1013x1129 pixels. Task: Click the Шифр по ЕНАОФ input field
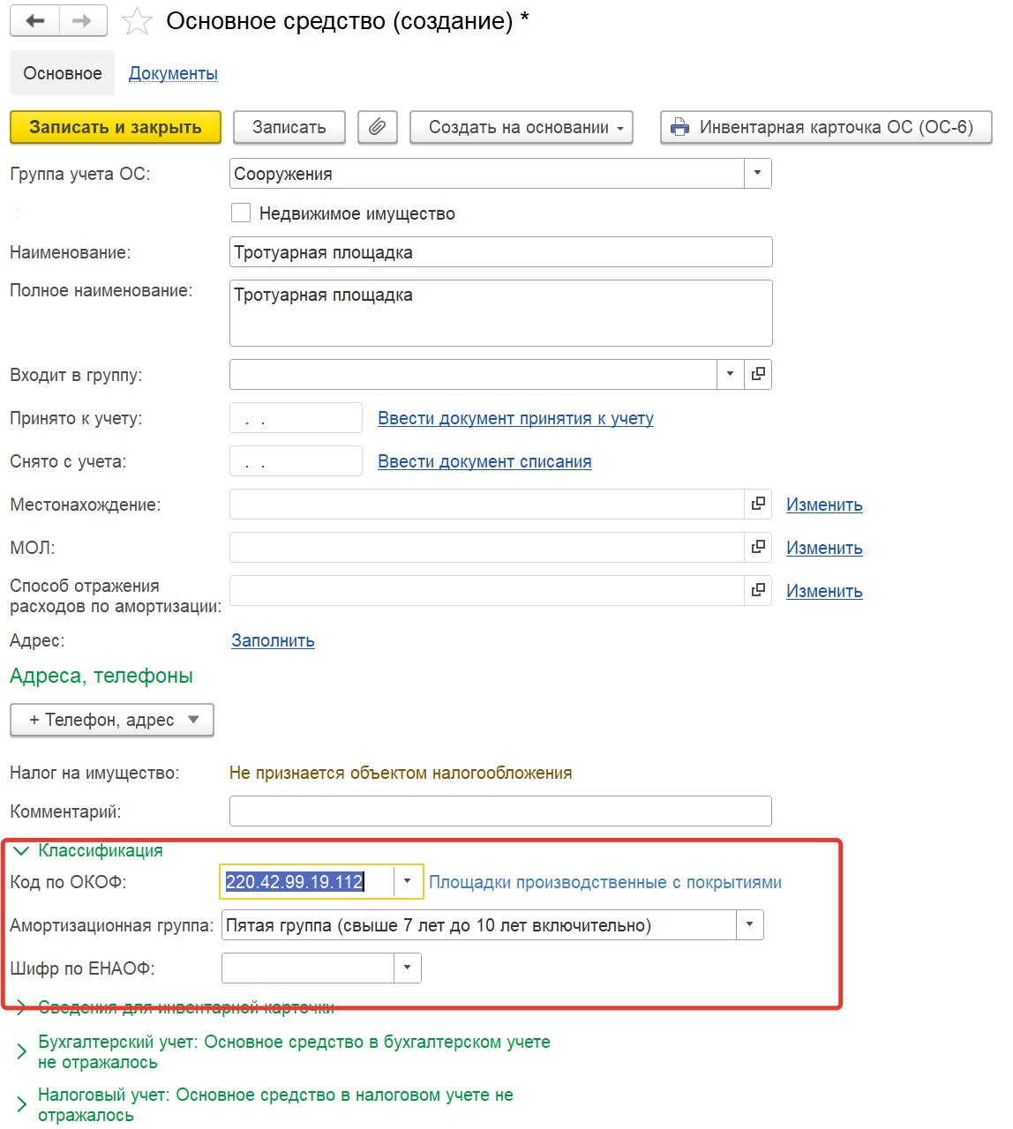pyautogui.click(x=307, y=968)
